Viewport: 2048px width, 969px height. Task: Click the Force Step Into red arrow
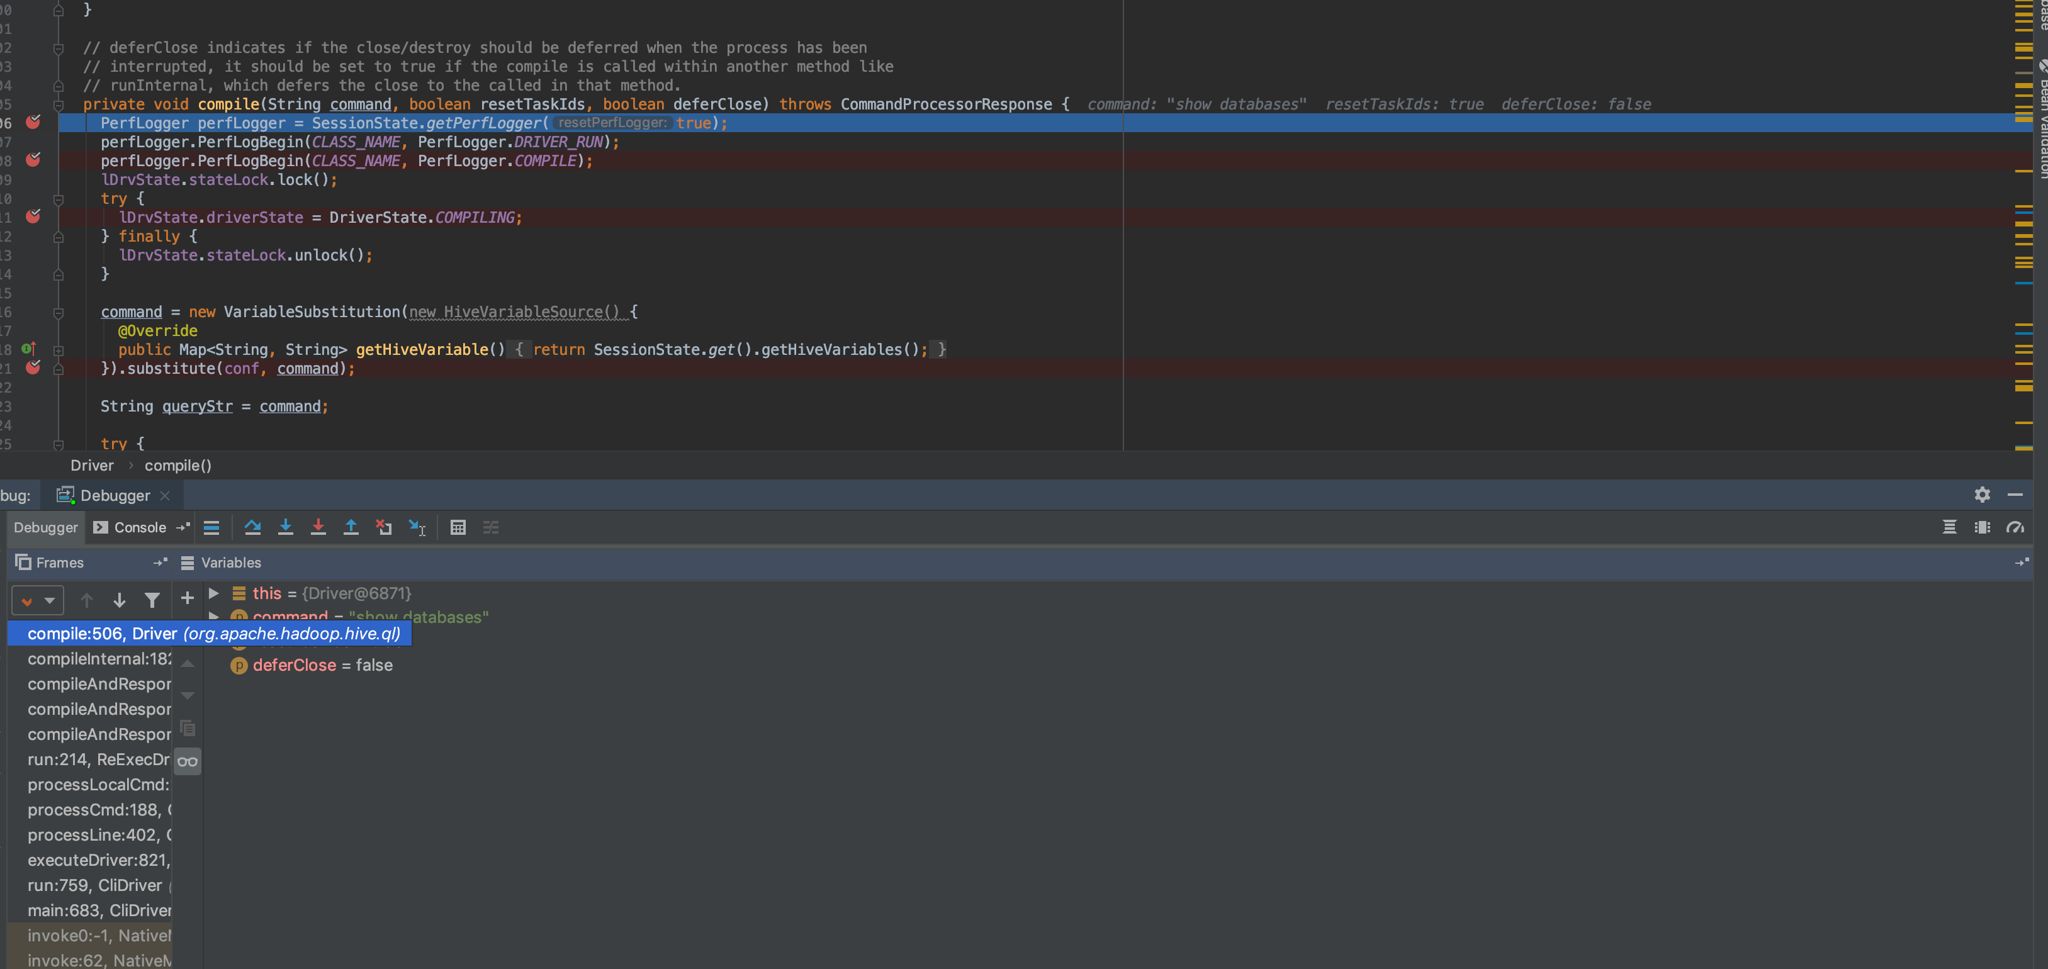318,527
